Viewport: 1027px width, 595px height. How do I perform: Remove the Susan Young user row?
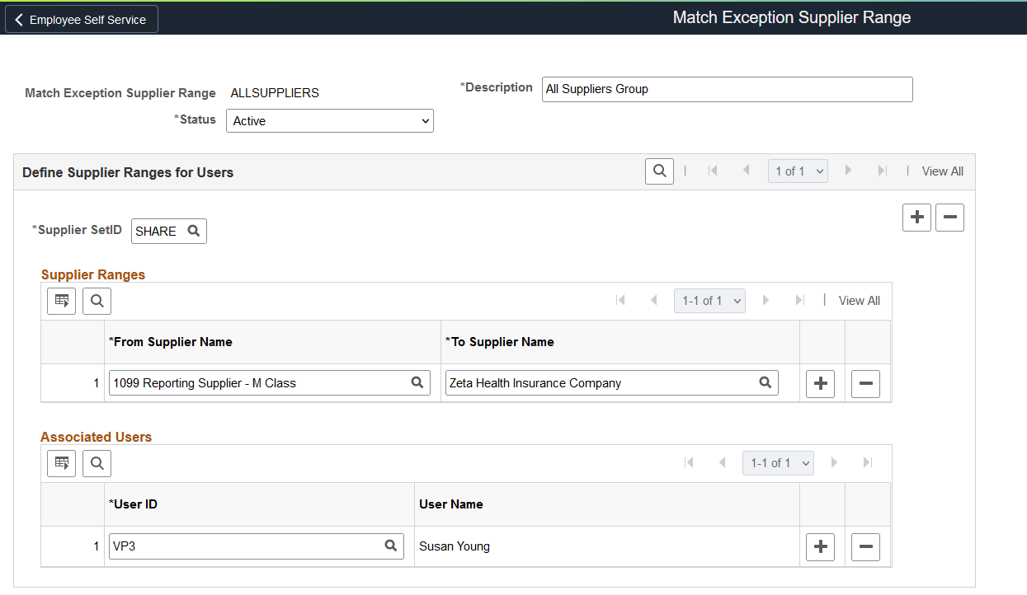pos(865,546)
